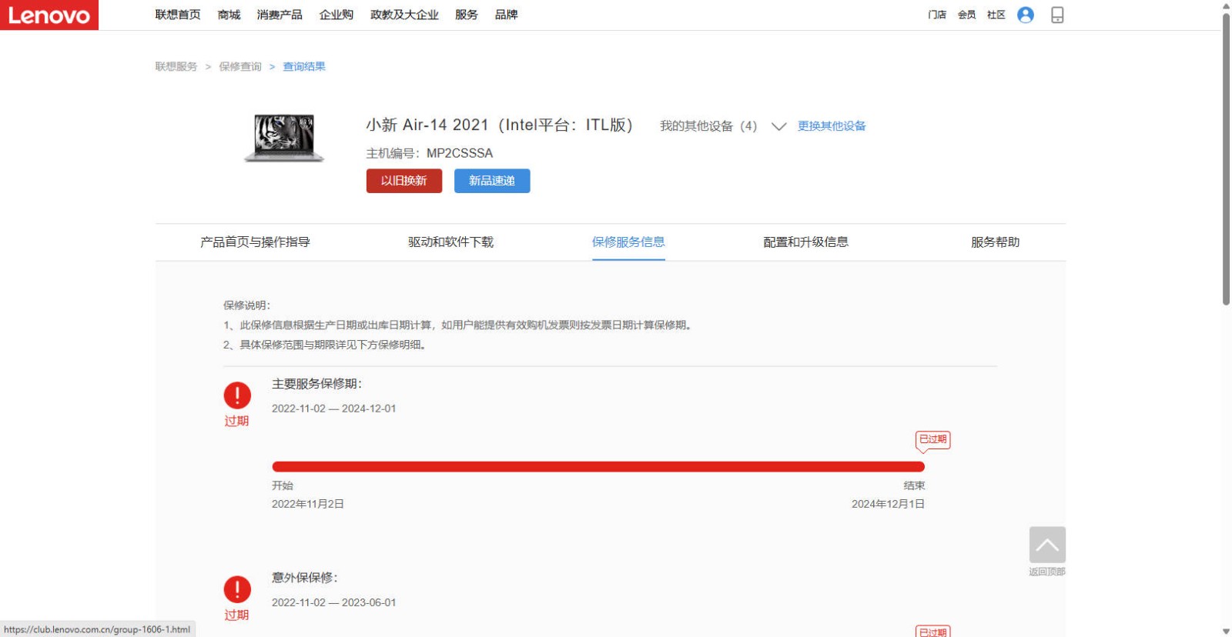Click the page vertical scrollbar
The width and height of the screenshot is (1232, 637).
coord(1226,154)
